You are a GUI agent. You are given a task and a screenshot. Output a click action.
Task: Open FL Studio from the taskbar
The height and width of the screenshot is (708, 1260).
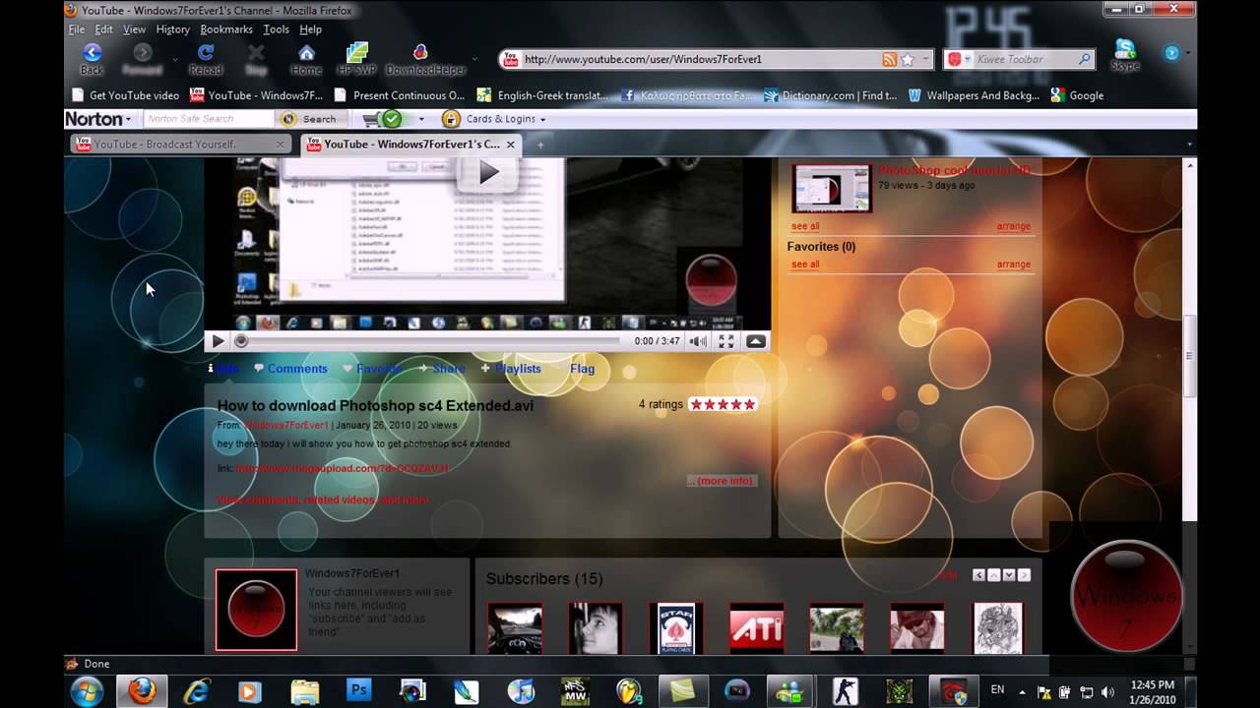(629, 691)
